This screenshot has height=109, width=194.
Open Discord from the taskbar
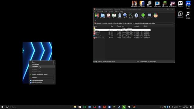(99, 107)
